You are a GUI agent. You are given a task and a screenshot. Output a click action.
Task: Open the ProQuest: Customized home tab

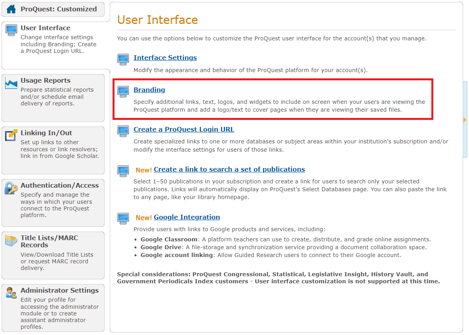53,9
